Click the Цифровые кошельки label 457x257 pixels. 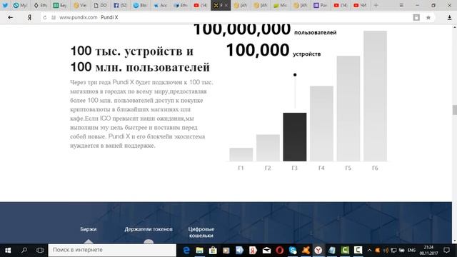201,232
